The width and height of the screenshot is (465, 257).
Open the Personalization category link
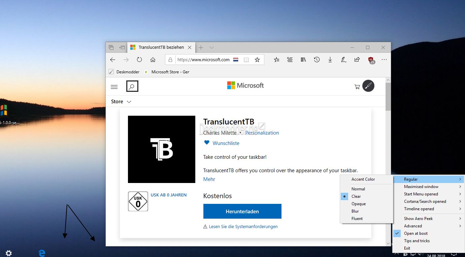[262, 133]
